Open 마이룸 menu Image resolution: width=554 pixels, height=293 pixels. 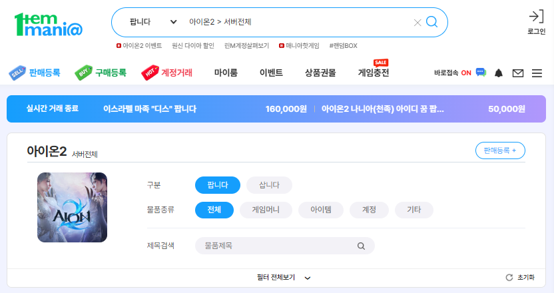coord(226,73)
